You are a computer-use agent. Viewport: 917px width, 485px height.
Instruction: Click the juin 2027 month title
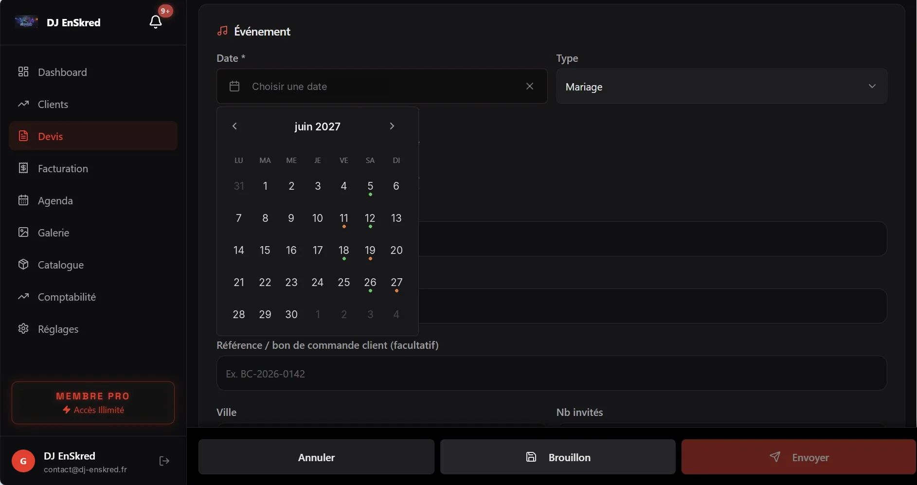pyautogui.click(x=317, y=126)
